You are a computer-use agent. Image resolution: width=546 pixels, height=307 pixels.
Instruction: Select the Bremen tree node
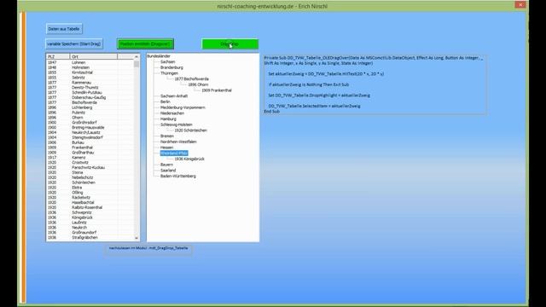click(167, 136)
